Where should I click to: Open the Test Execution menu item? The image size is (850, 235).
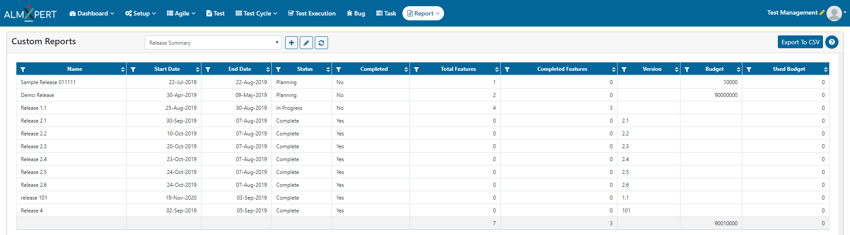[x=312, y=13]
